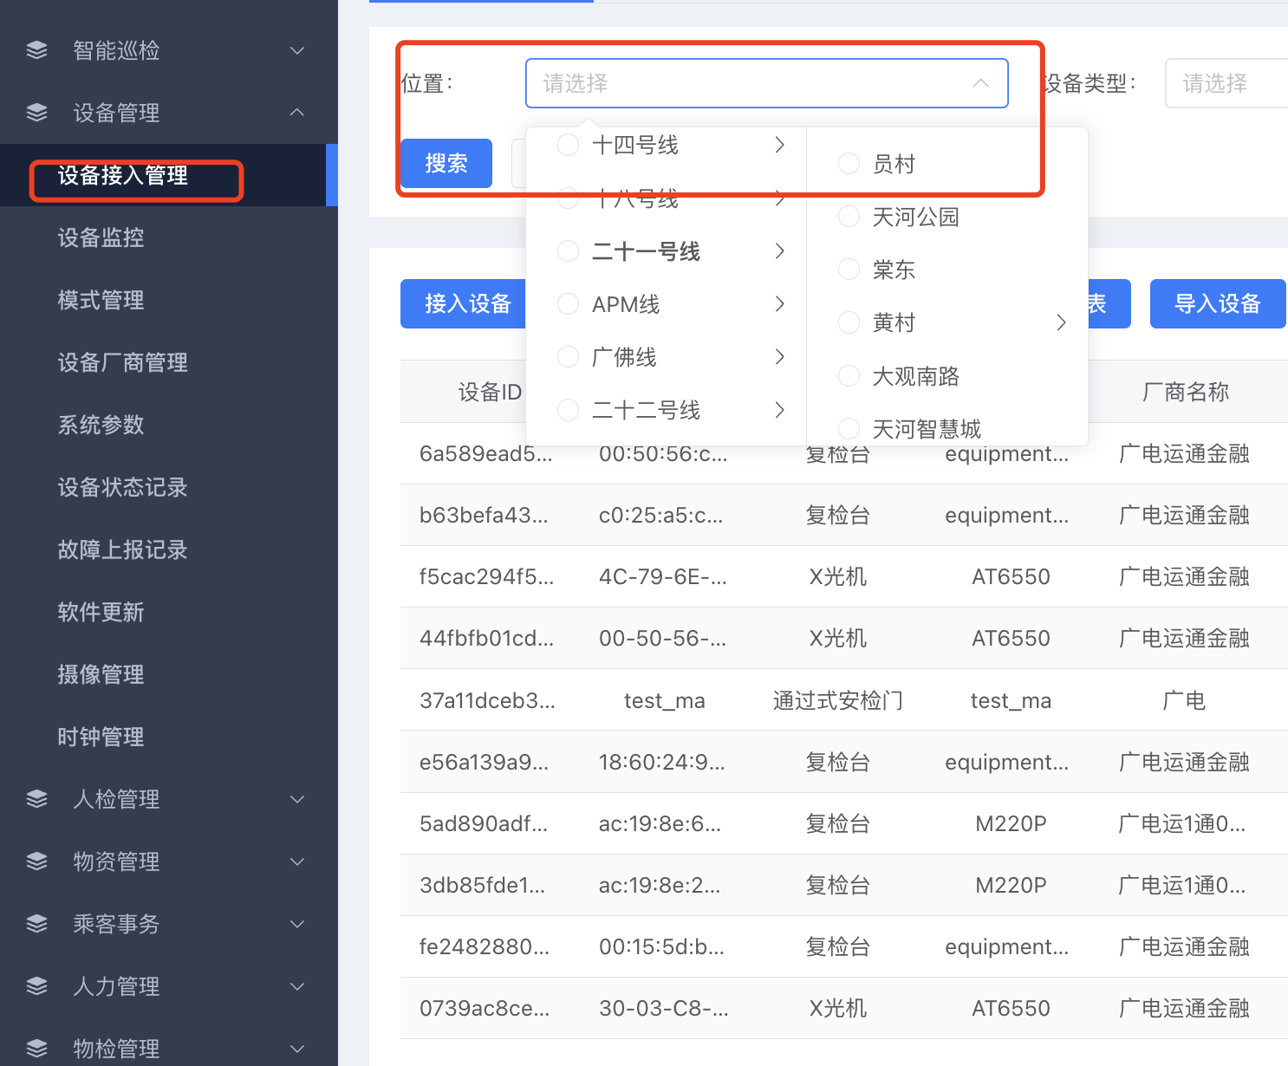Select the 棠东 radio button
1288x1066 pixels.
[x=849, y=270]
